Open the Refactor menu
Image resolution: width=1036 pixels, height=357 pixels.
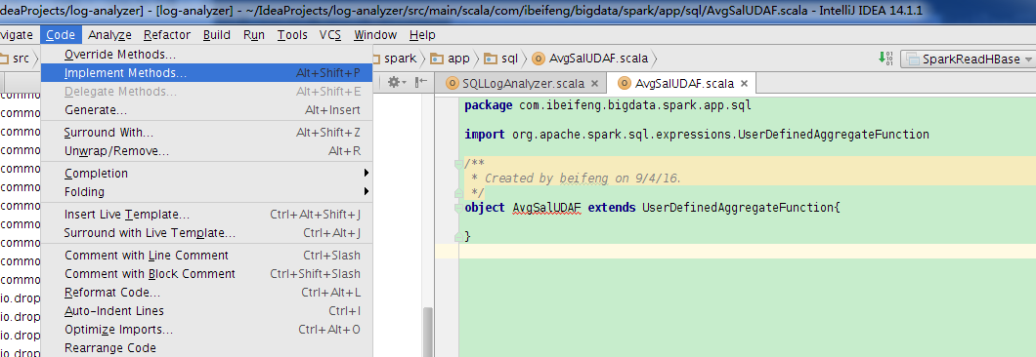click(167, 35)
